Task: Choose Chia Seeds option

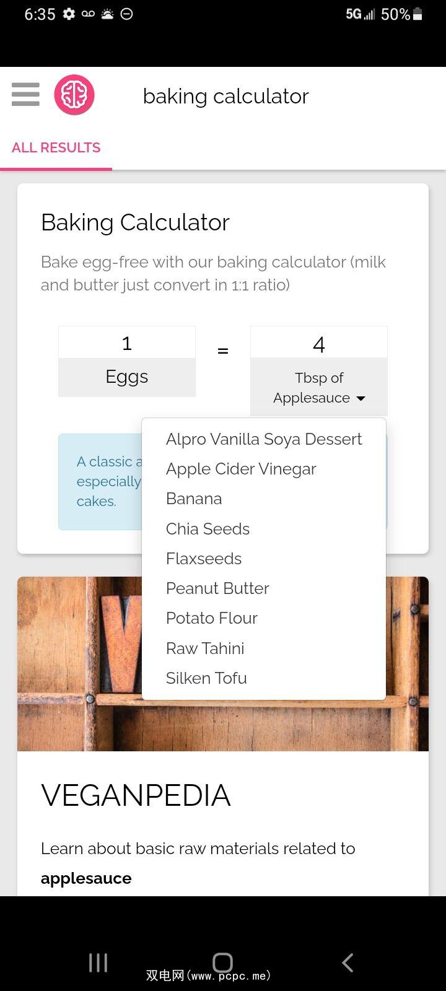Action: click(208, 529)
